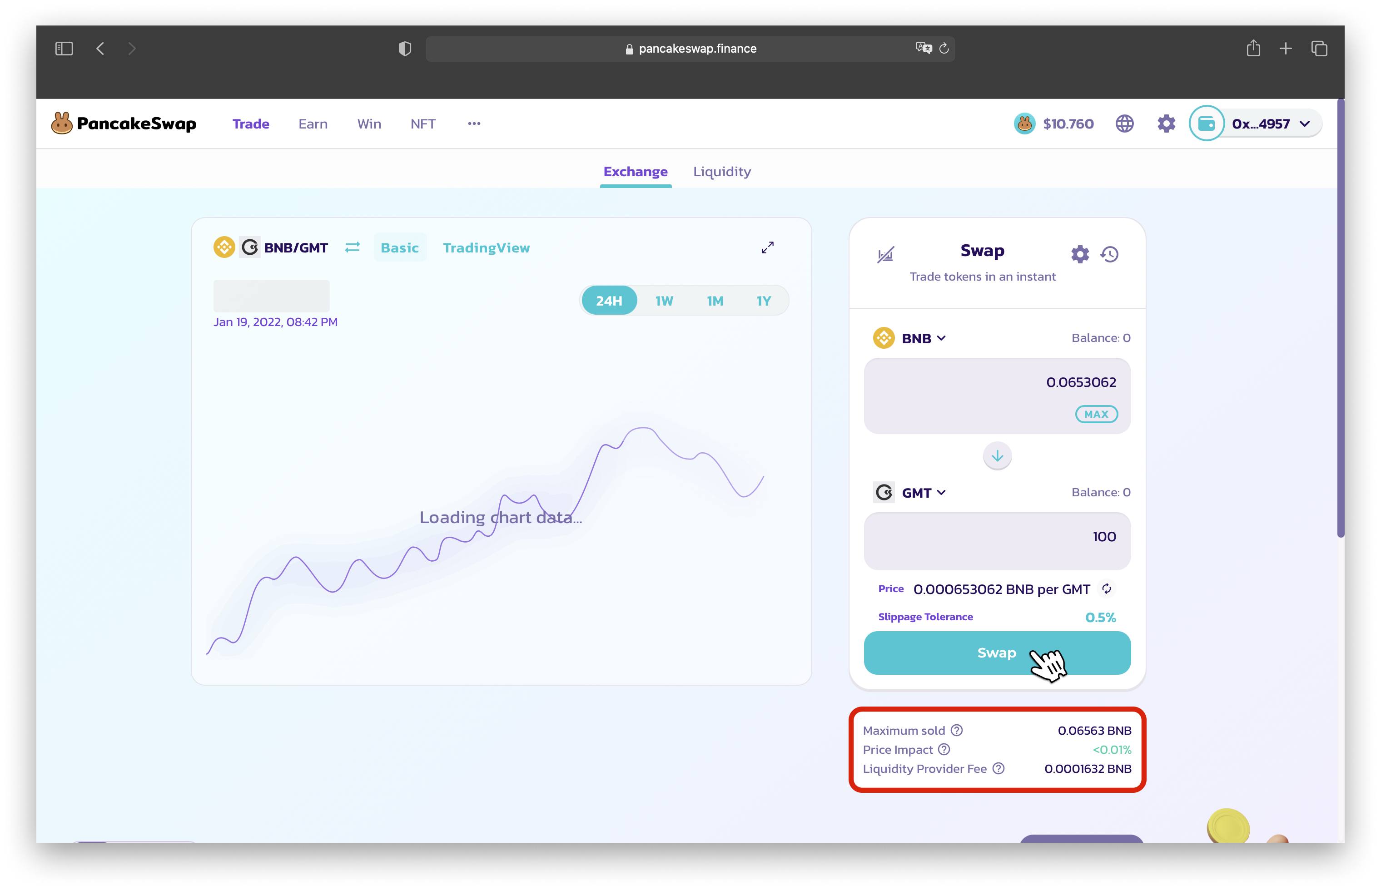
Task: Select the 1W chart range
Action: 664,301
